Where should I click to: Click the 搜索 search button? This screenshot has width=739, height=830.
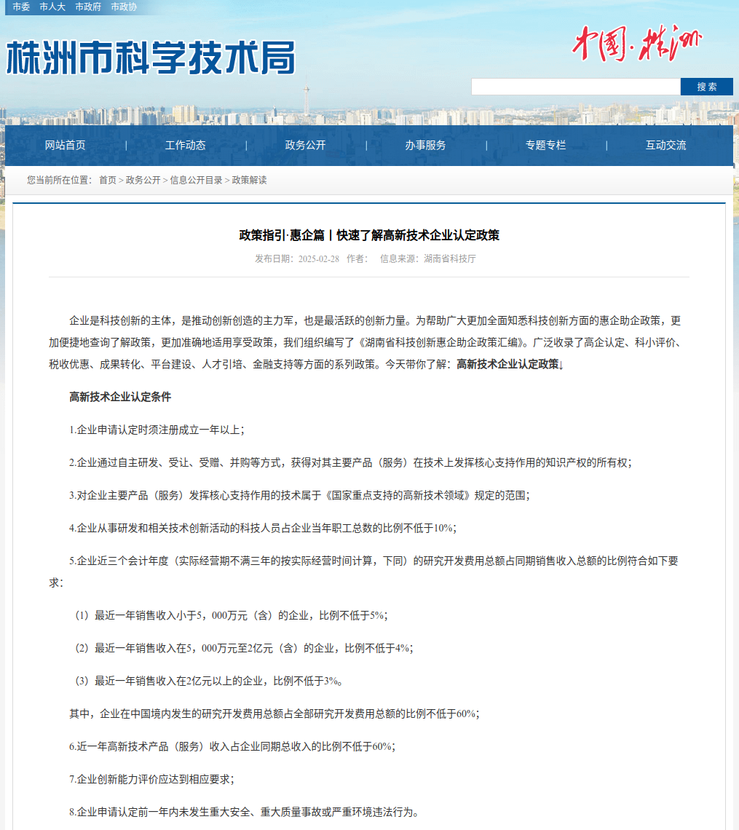(706, 87)
